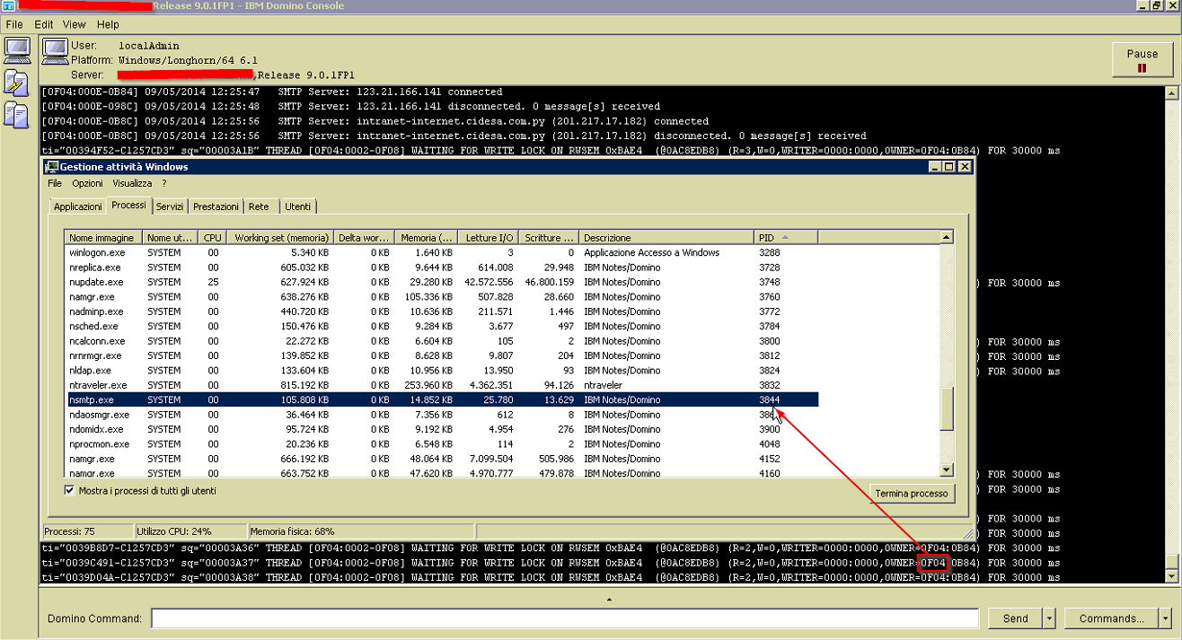The width and height of the screenshot is (1182, 640).
Task: Click Platform value Windows/Longhorn/64 6.1
Action: pos(188,59)
